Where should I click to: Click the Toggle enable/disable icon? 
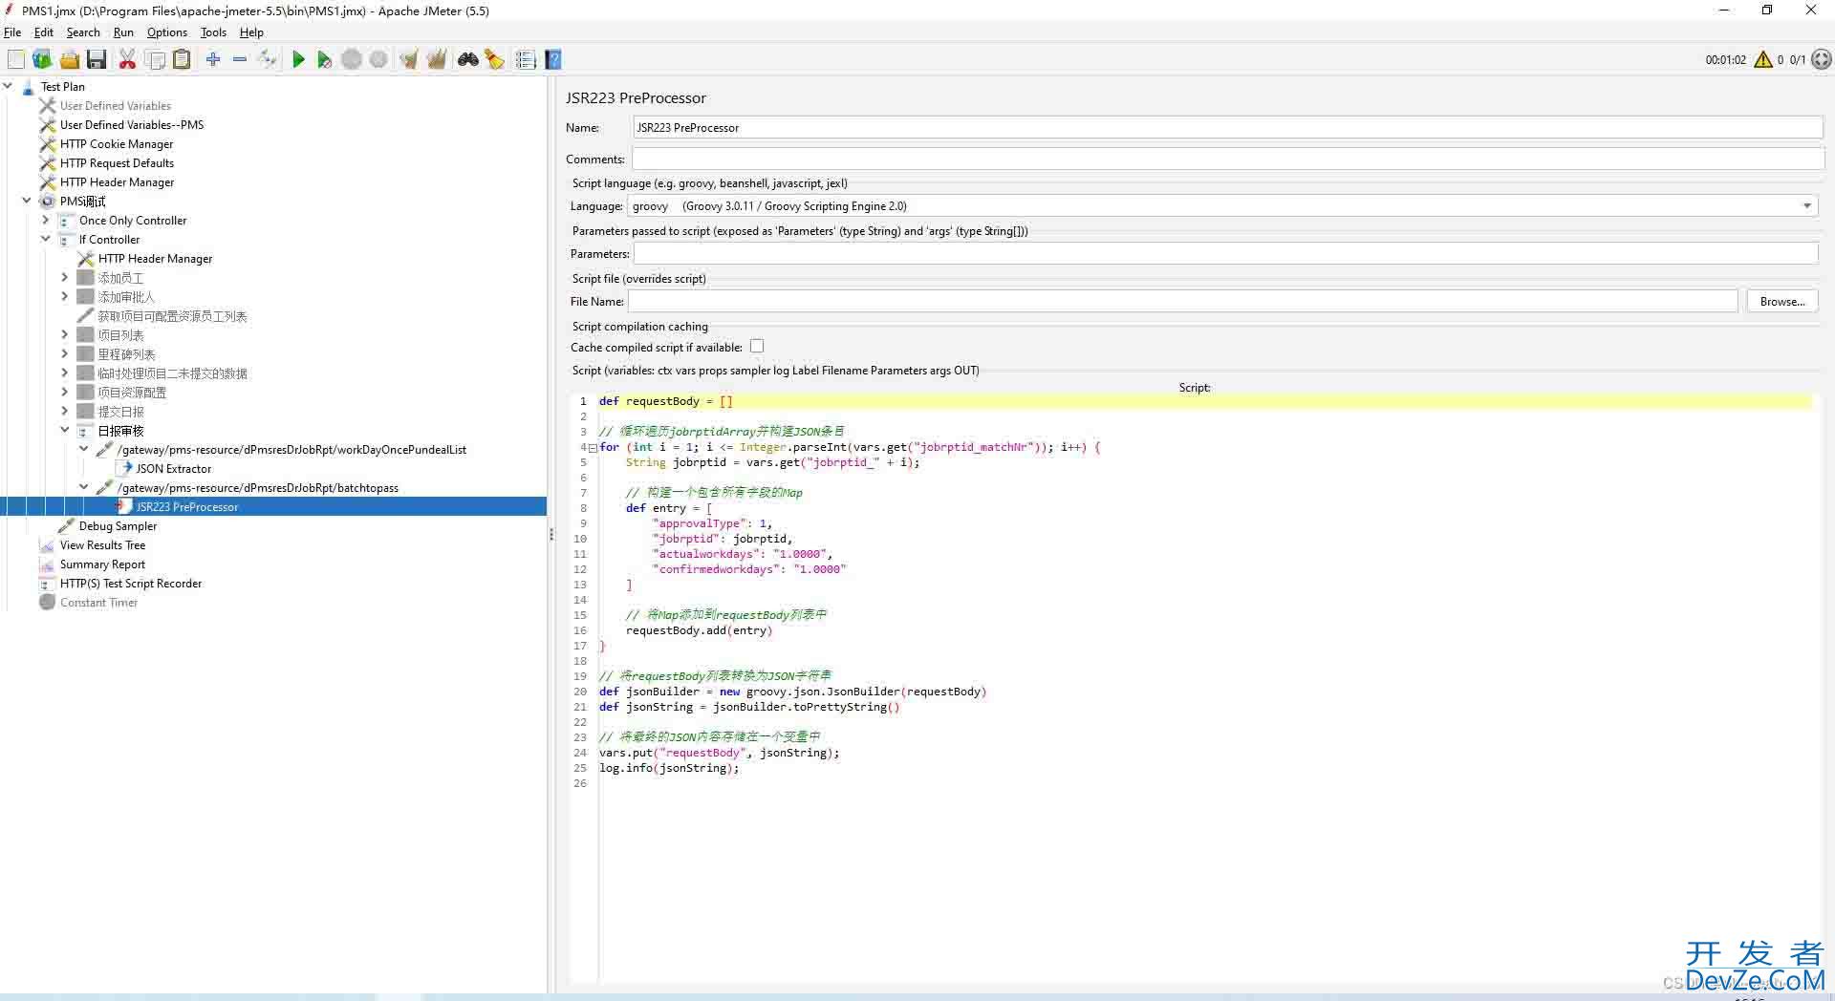pos(268,59)
